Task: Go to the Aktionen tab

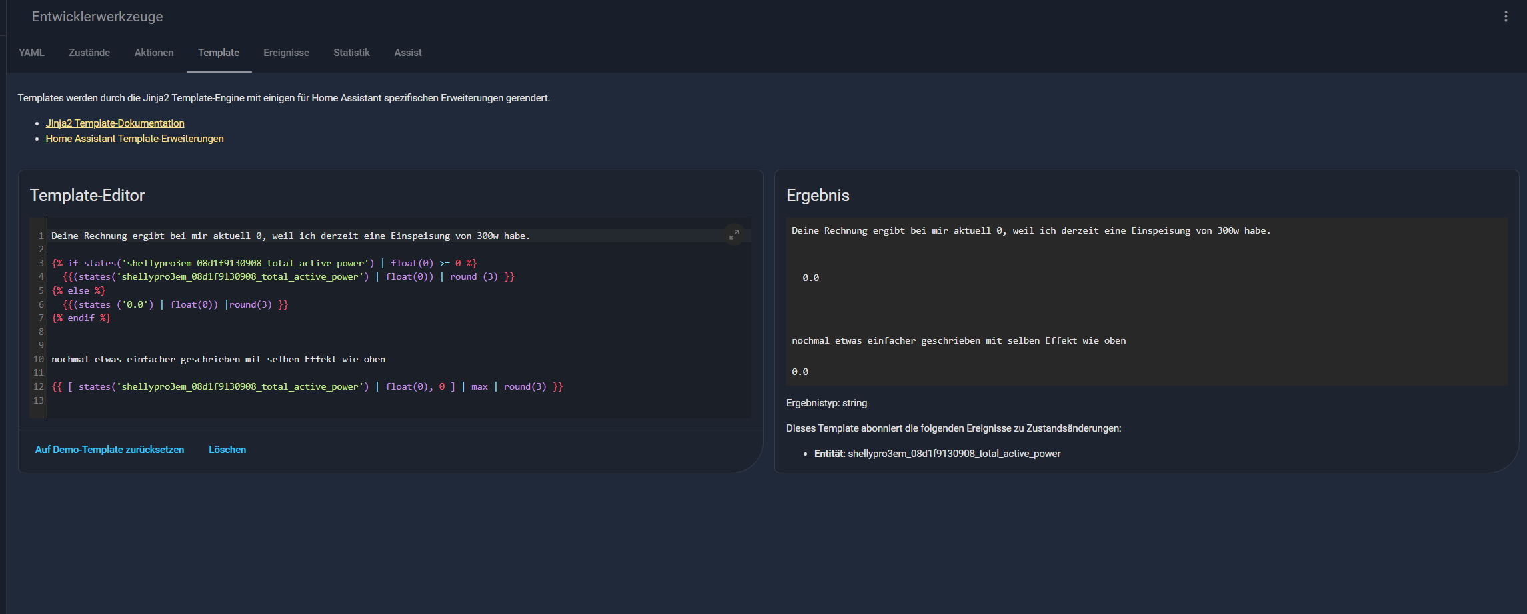Action: pyautogui.click(x=154, y=53)
